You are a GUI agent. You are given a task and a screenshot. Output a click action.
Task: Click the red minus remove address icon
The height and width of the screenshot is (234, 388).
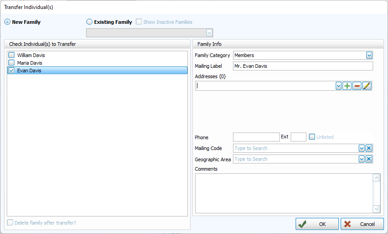[x=357, y=86]
